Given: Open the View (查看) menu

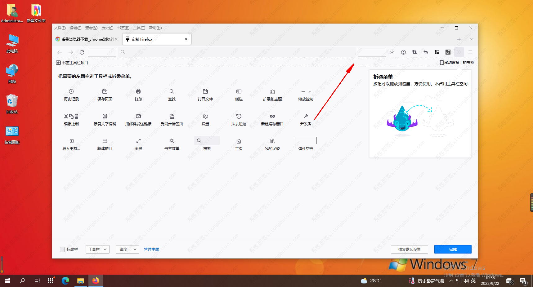Looking at the screenshot, I should pos(92,28).
